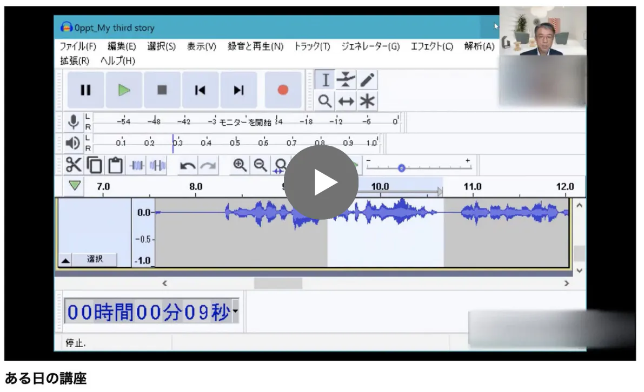Open the time format dropdown arrow
The image size is (644, 392).
coord(235,313)
